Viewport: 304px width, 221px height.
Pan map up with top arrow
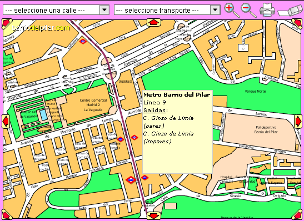pos(154,22)
